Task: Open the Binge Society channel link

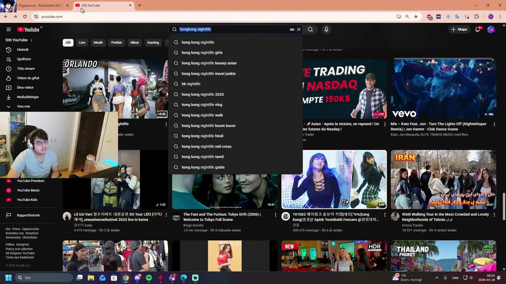Action: click(193, 225)
